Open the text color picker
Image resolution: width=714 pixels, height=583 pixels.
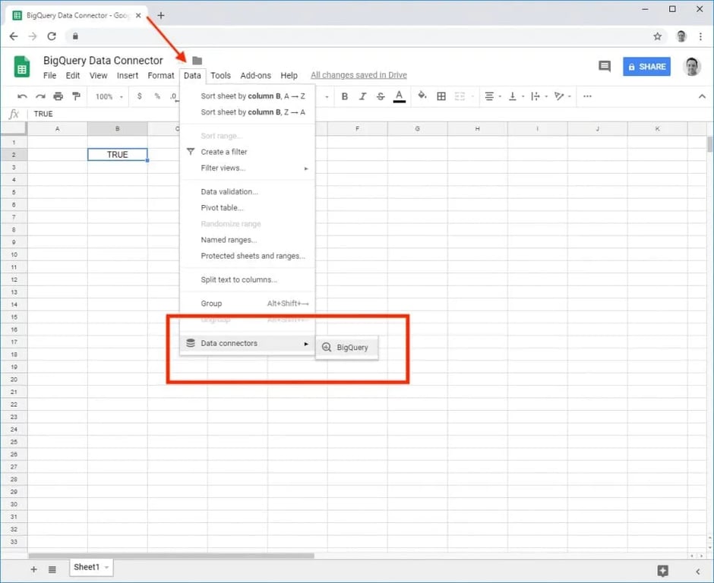400,96
